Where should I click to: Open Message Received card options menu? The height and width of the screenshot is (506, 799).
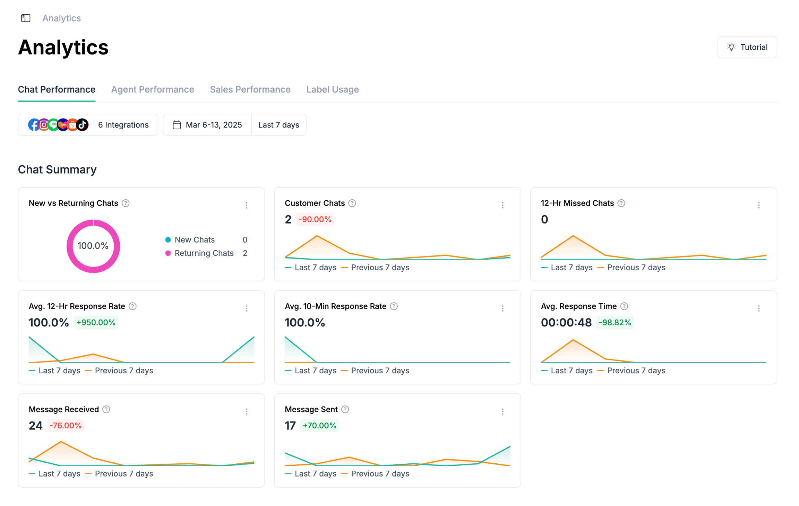point(247,411)
